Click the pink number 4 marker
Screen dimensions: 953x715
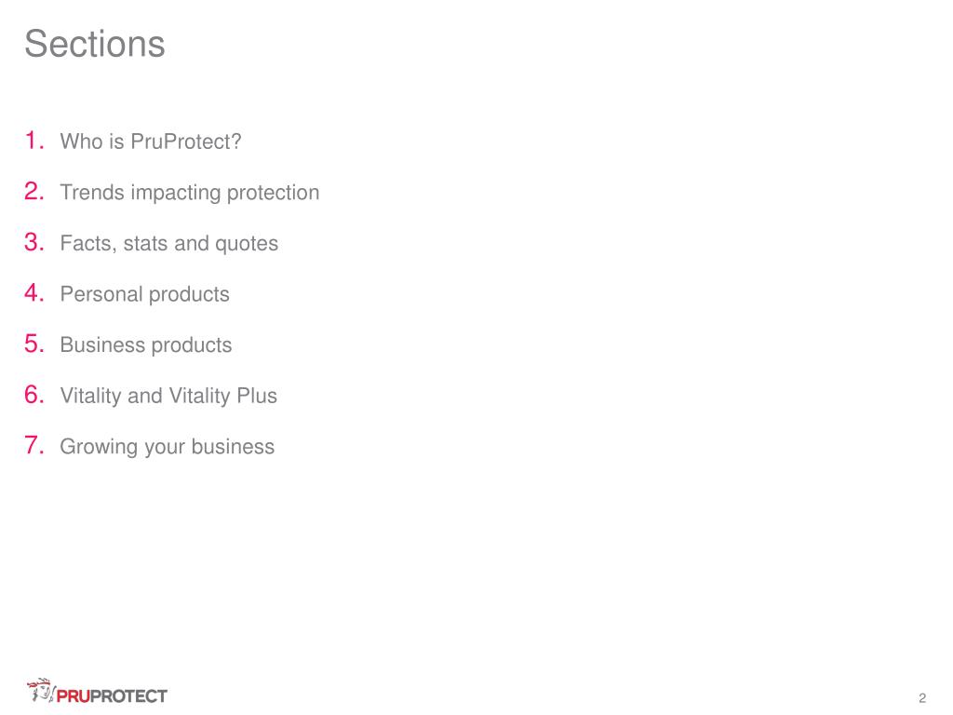pos(34,293)
